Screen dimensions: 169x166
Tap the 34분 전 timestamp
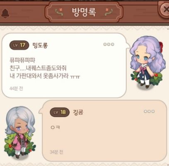56,152
